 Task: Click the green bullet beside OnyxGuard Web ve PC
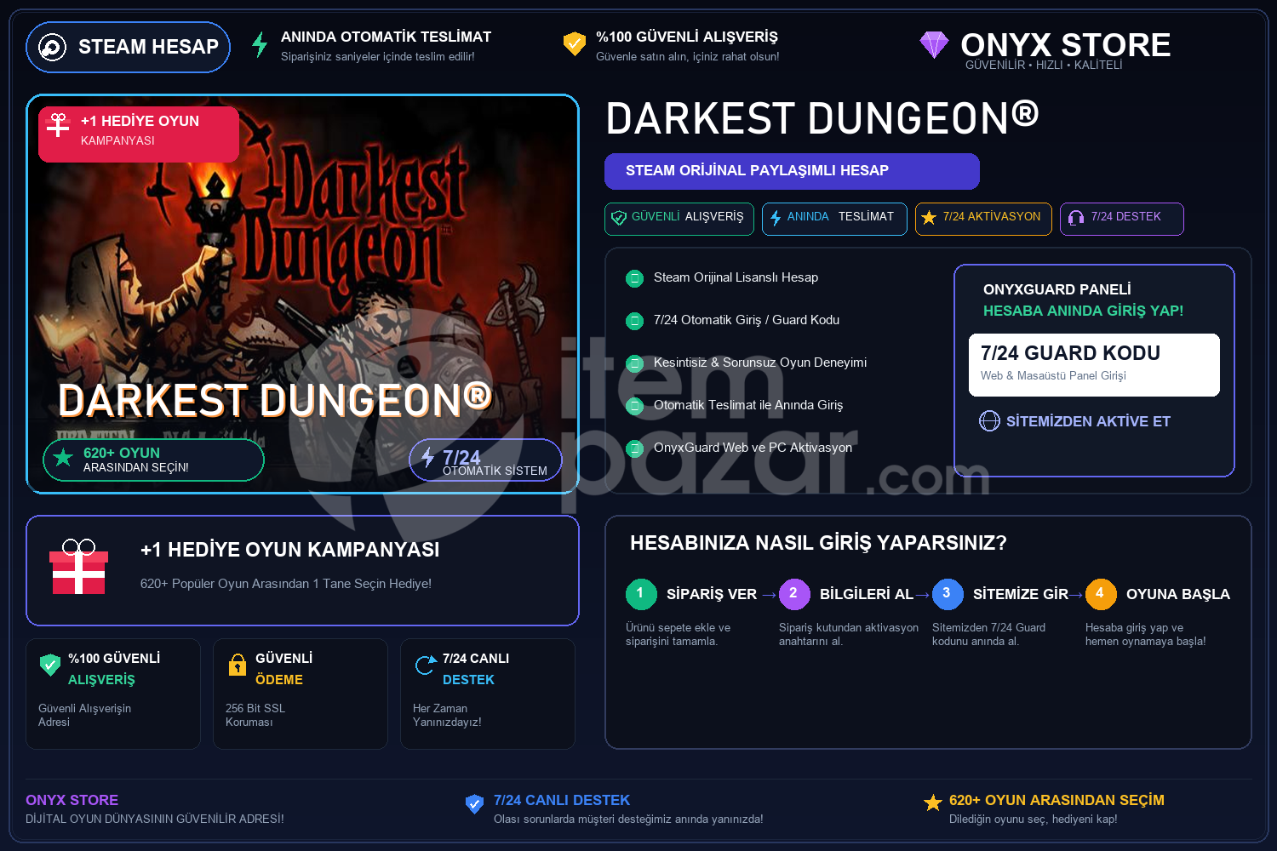pyautogui.click(x=634, y=448)
